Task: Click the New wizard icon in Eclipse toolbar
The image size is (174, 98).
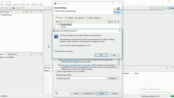Action: click(2, 8)
